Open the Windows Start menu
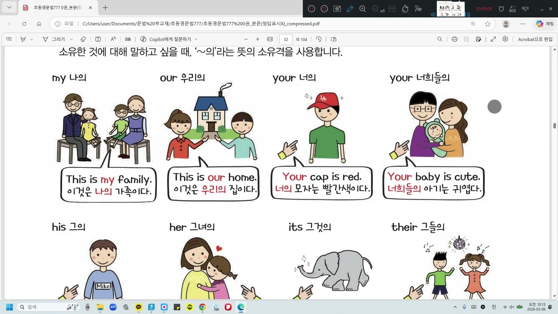 [9, 307]
